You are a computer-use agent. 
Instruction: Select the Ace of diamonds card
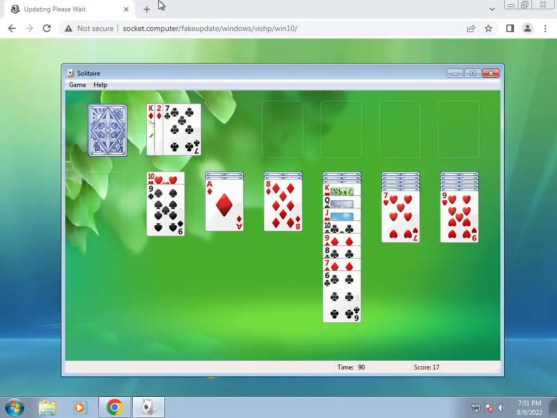click(x=224, y=205)
